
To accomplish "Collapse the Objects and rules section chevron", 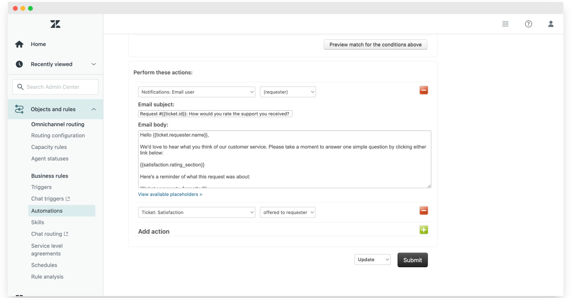I will click(94, 109).
